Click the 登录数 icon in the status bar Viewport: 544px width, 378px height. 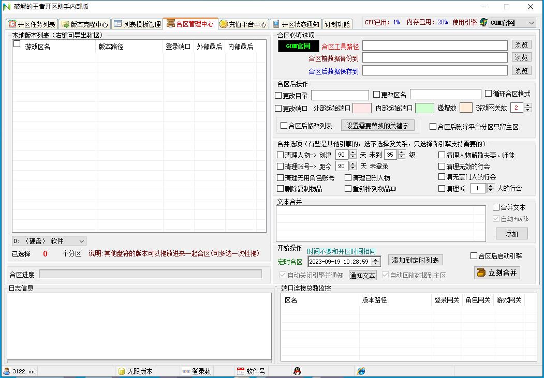186,371
